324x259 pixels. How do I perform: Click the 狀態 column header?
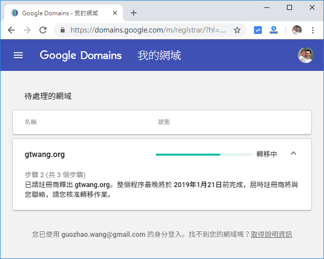pyautogui.click(x=164, y=122)
